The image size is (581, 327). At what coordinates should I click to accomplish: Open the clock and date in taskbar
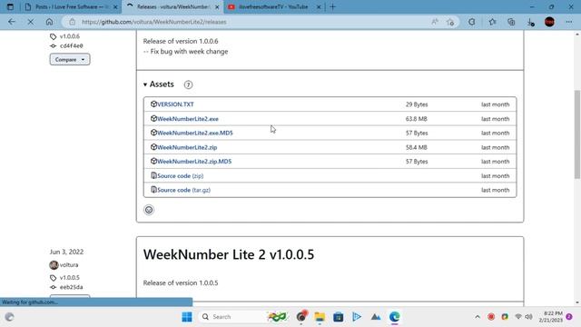(551, 317)
